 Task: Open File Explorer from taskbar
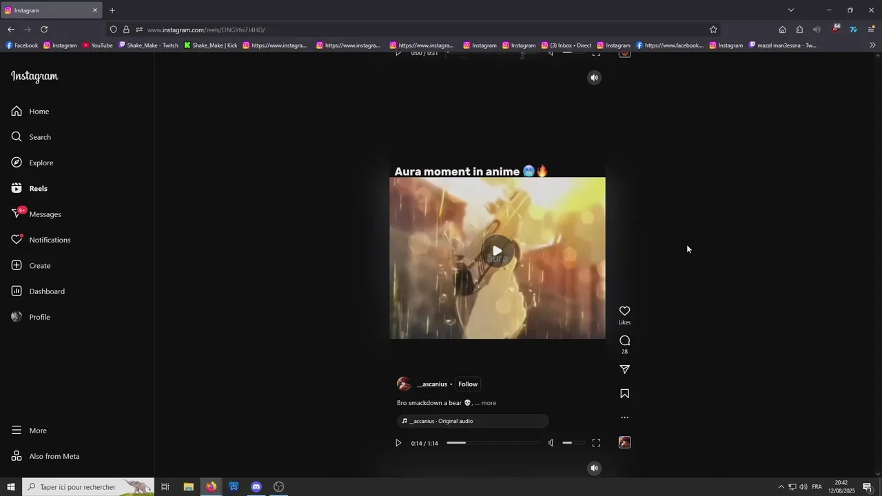[188, 487]
